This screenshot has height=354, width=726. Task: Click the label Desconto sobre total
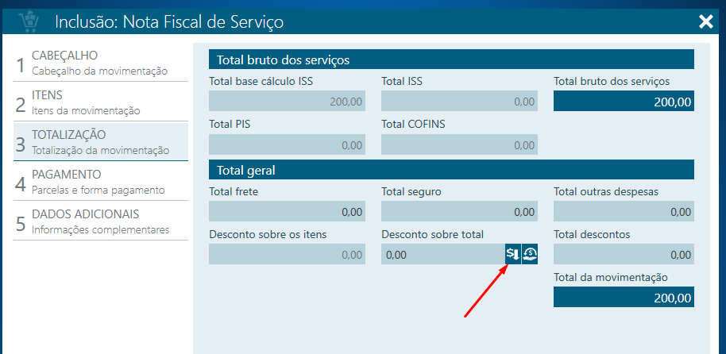pyautogui.click(x=432, y=235)
